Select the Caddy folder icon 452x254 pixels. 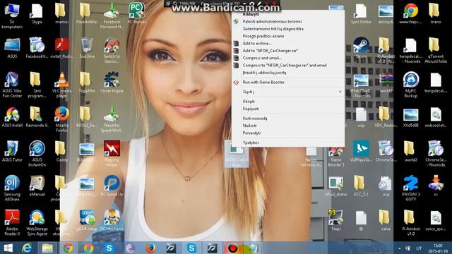(61, 152)
